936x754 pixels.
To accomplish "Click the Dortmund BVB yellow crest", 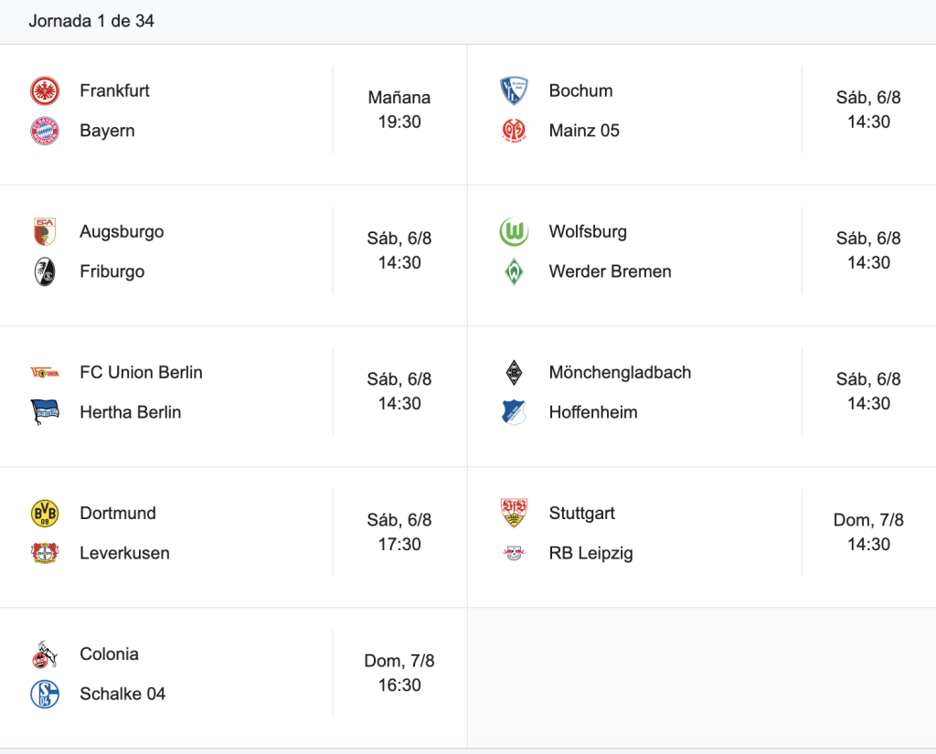I will coord(45,514).
